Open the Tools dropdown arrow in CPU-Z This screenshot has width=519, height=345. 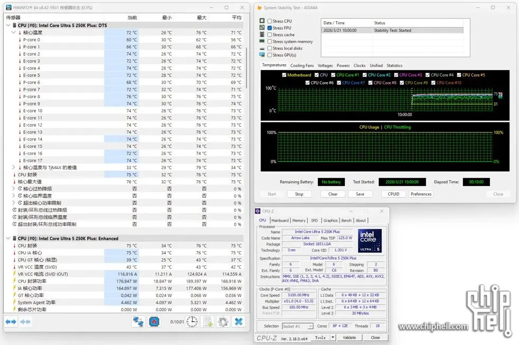click(x=333, y=338)
